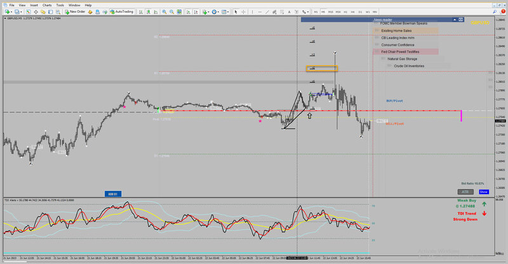The image size is (508, 264).
Task: Show the Market Watch window icon
Action: pyautogui.click(x=29, y=11)
